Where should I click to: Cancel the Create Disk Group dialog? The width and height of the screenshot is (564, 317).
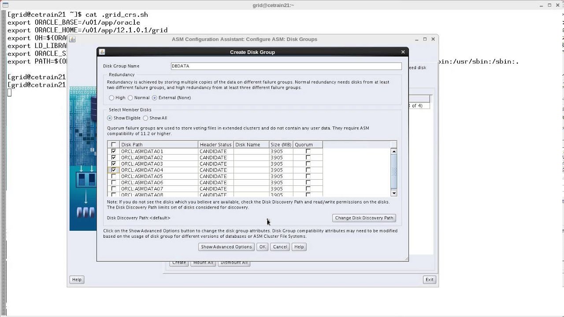coord(280,247)
